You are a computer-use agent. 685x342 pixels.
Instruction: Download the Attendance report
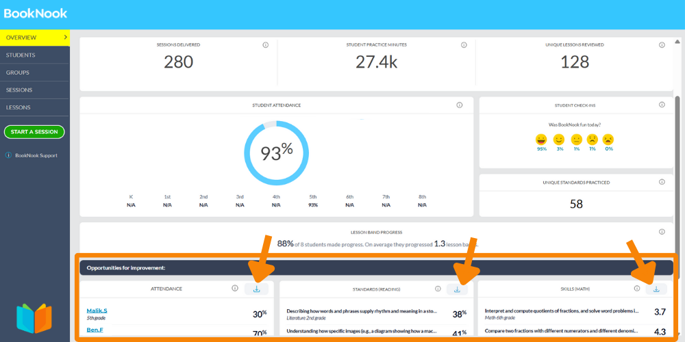click(x=257, y=289)
